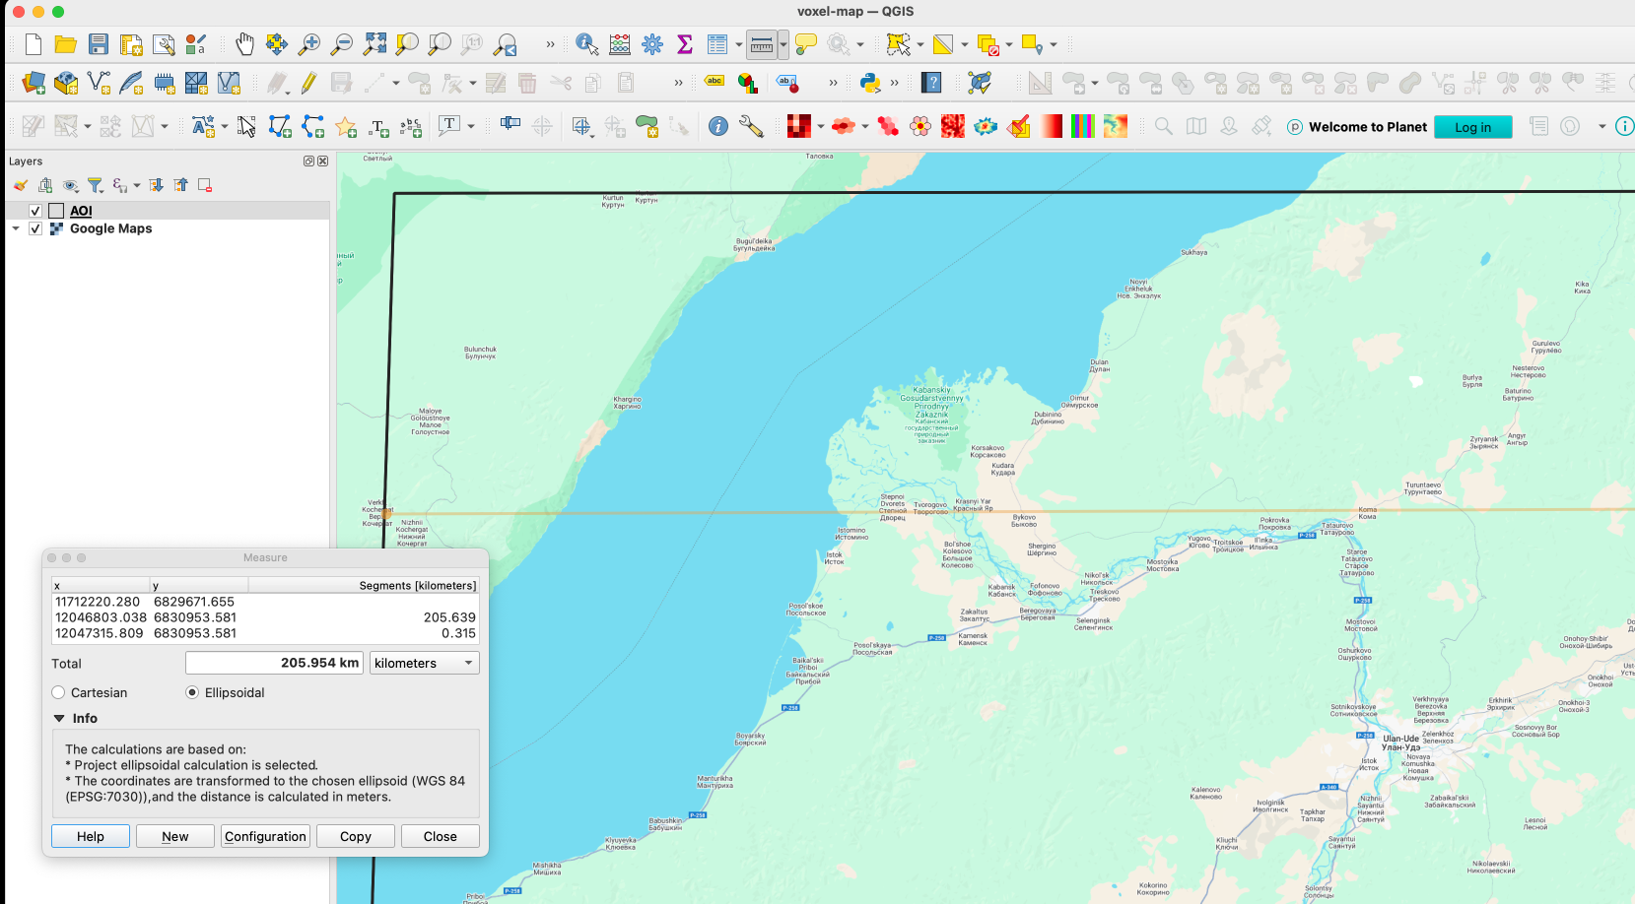
Task: Select the Pan Map hand tool
Action: [244, 44]
